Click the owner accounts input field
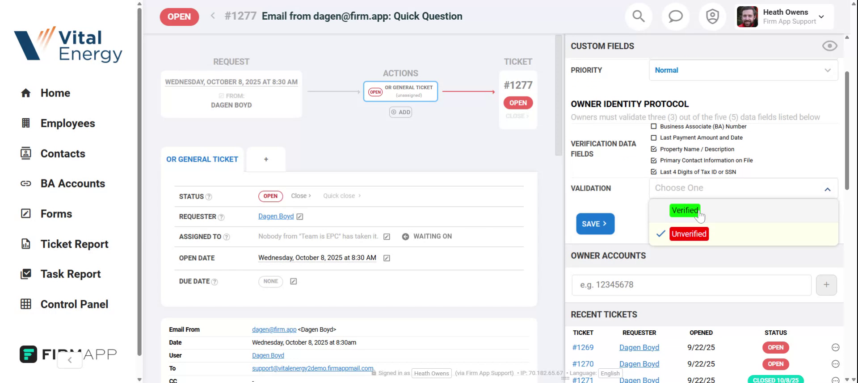 [x=691, y=285]
